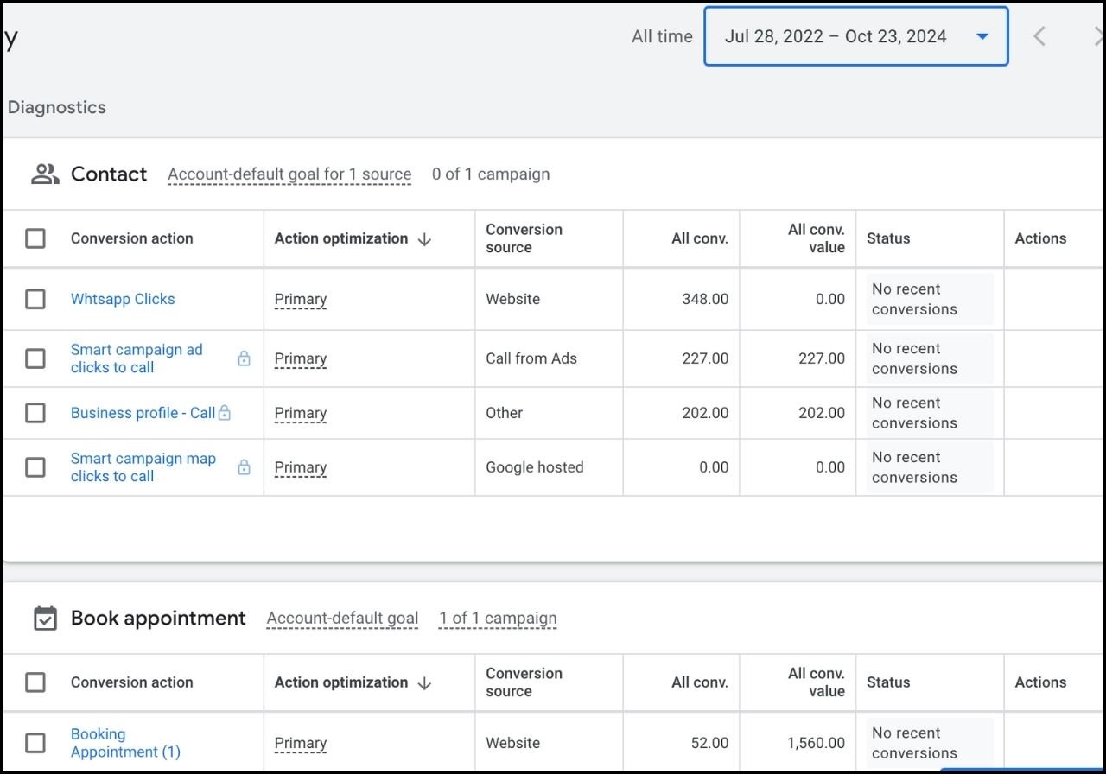Sort Book appointment table by Action optimization arrow
Screen dimensions: 1106x774
pos(424,683)
